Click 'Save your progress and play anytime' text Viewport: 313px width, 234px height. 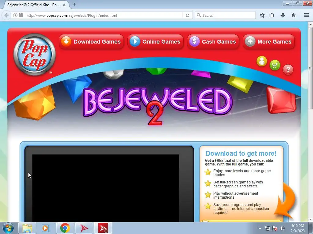(x=241, y=208)
